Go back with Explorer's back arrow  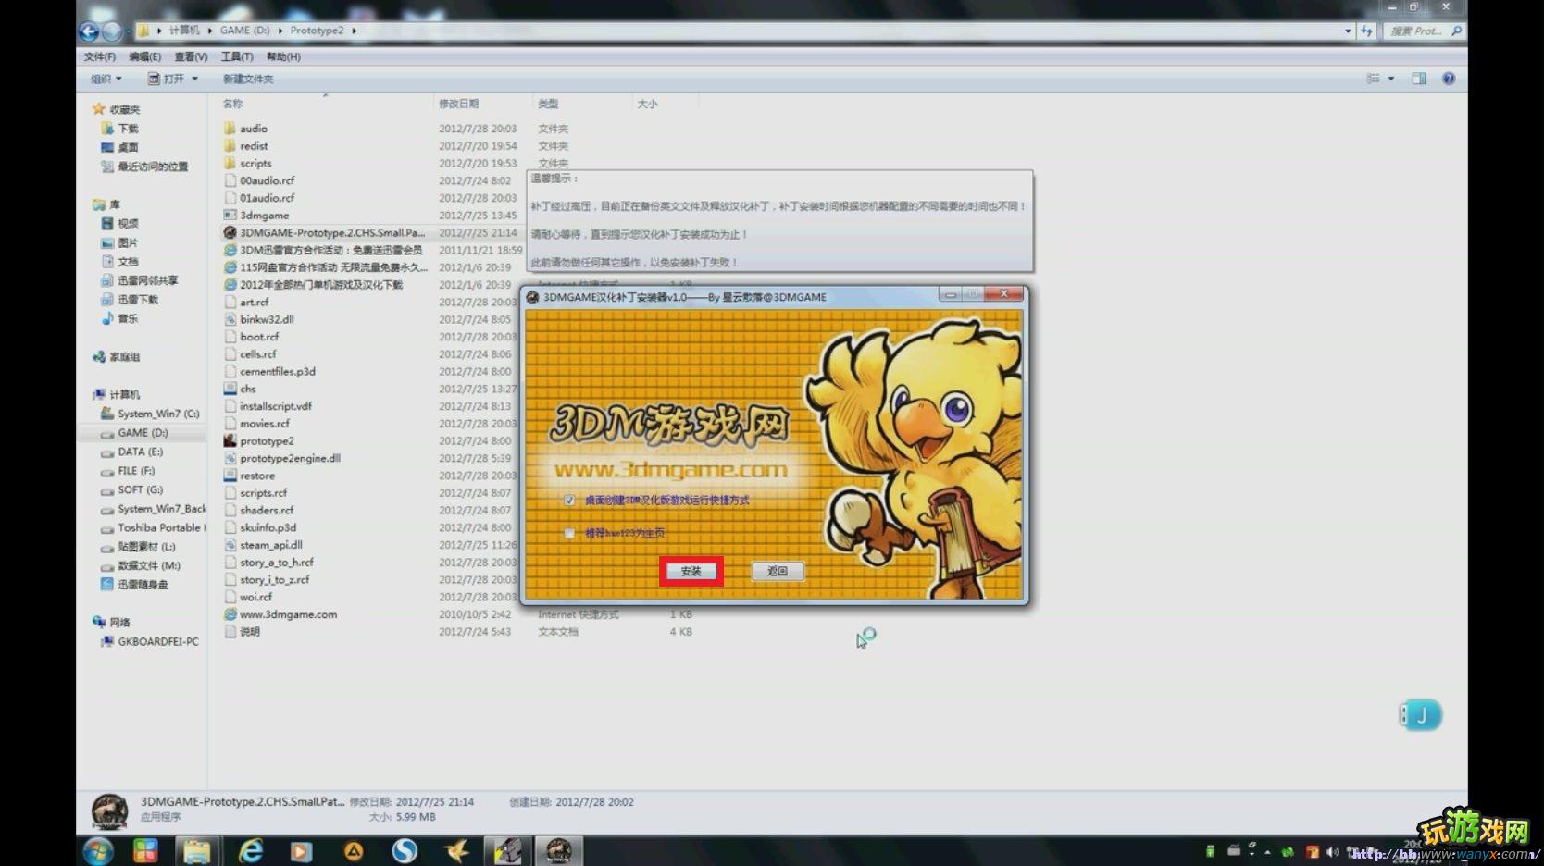(89, 31)
